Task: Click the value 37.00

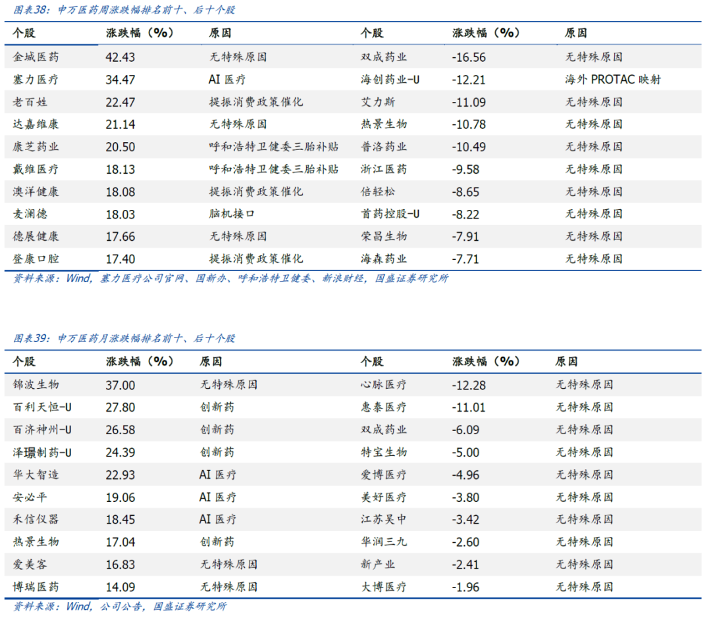Action: (x=120, y=385)
